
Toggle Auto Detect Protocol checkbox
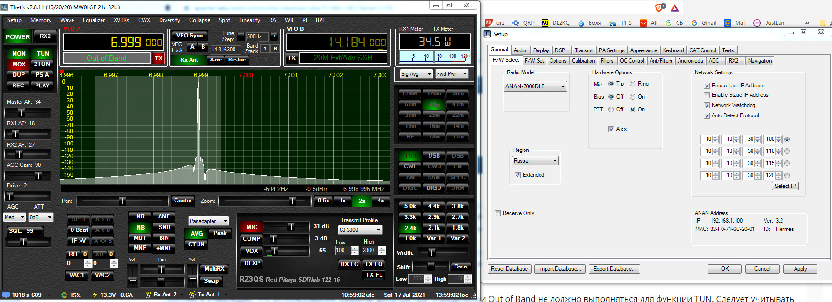coord(707,115)
